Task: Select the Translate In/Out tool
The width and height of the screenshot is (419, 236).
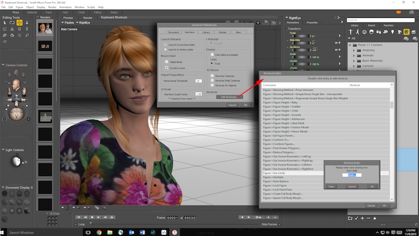Action: [x=27, y=23]
